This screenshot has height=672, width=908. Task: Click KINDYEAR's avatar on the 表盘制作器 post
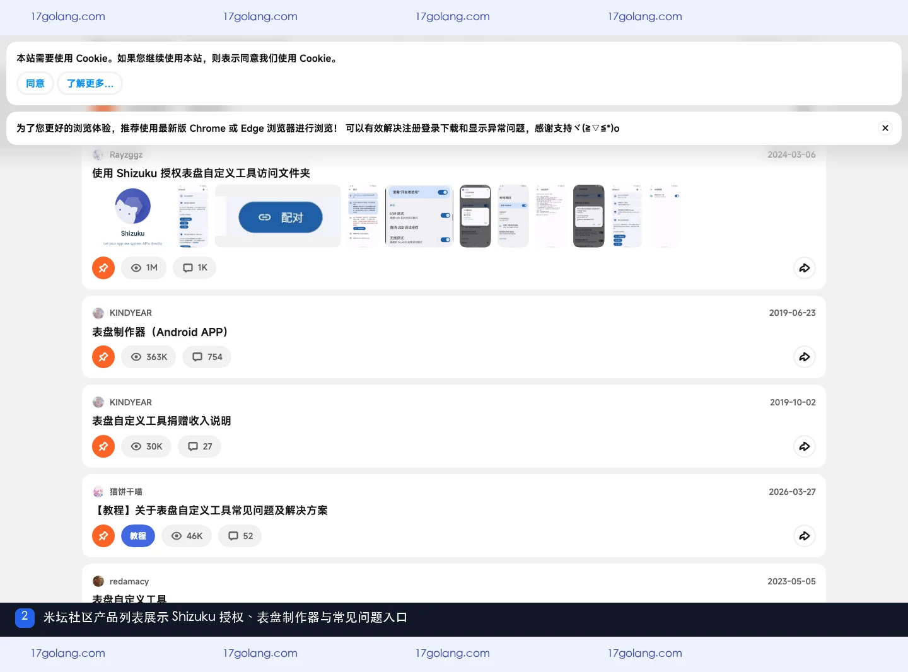coord(98,313)
